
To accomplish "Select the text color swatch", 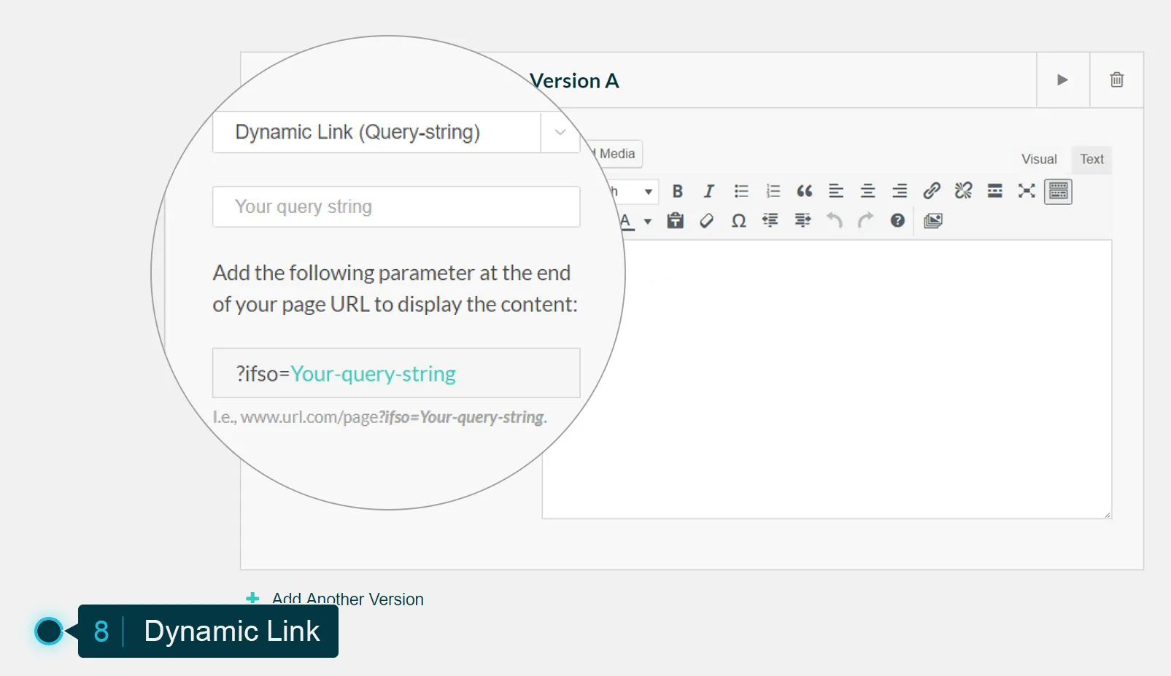I will click(626, 220).
